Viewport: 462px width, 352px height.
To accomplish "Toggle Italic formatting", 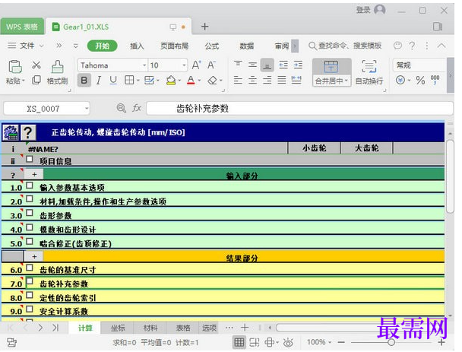I will (99, 80).
